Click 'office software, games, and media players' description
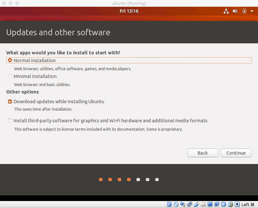 point(93,69)
